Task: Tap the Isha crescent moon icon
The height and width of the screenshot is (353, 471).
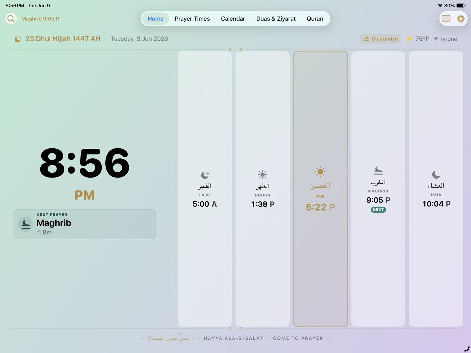Action: pos(436,175)
